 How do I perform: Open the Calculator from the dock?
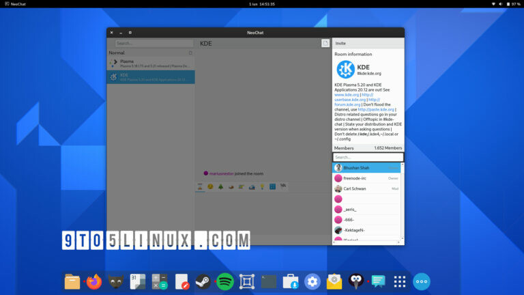pos(160,281)
